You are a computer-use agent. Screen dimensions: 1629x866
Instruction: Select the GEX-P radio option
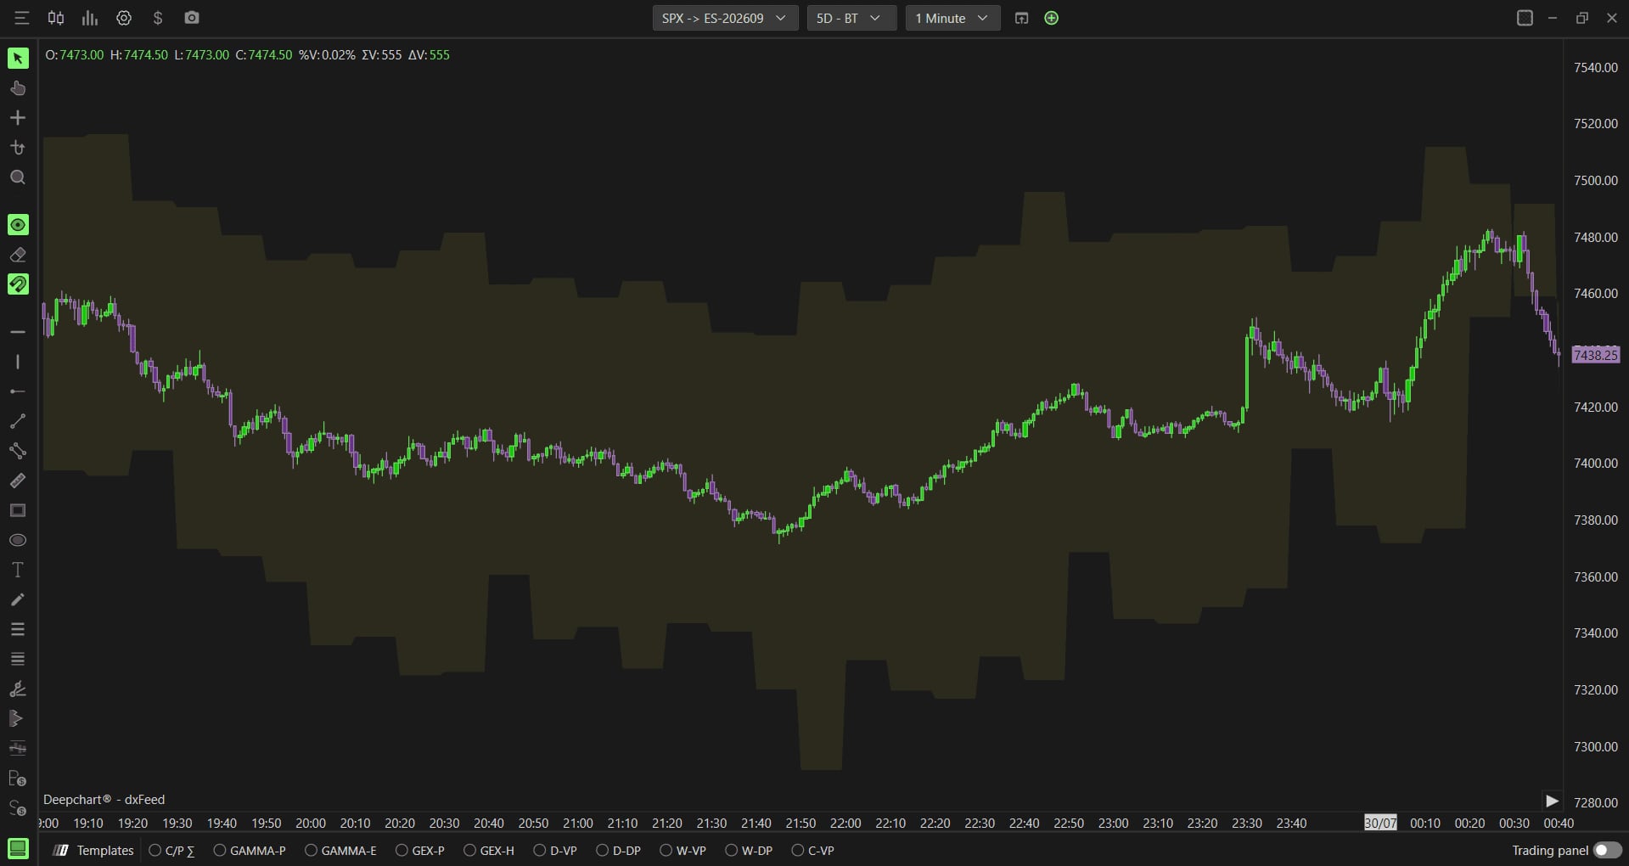click(x=420, y=851)
